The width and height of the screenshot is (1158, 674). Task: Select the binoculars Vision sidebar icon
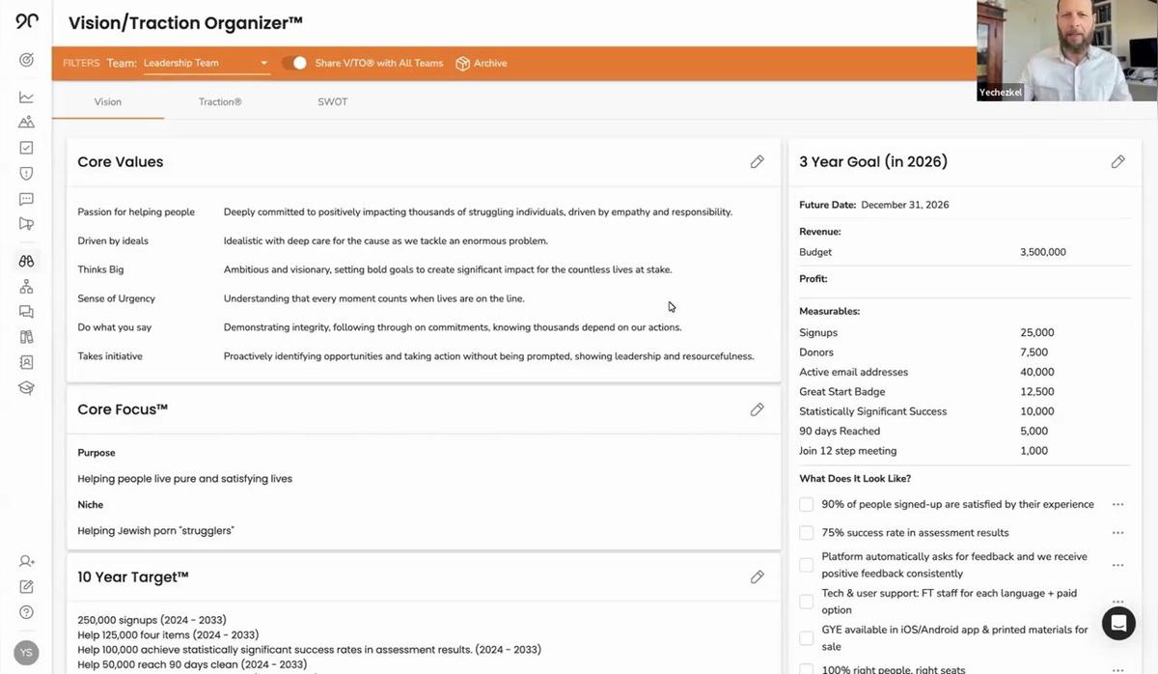[x=26, y=261]
